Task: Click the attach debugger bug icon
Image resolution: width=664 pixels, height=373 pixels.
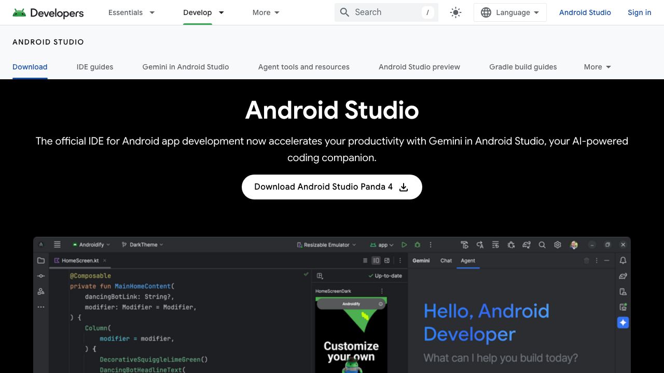Action: tap(511, 245)
